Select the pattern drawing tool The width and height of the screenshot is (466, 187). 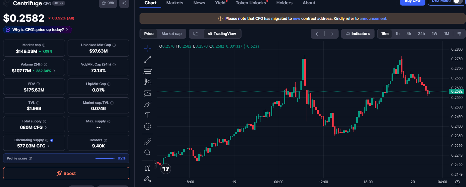click(x=148, y=82)
